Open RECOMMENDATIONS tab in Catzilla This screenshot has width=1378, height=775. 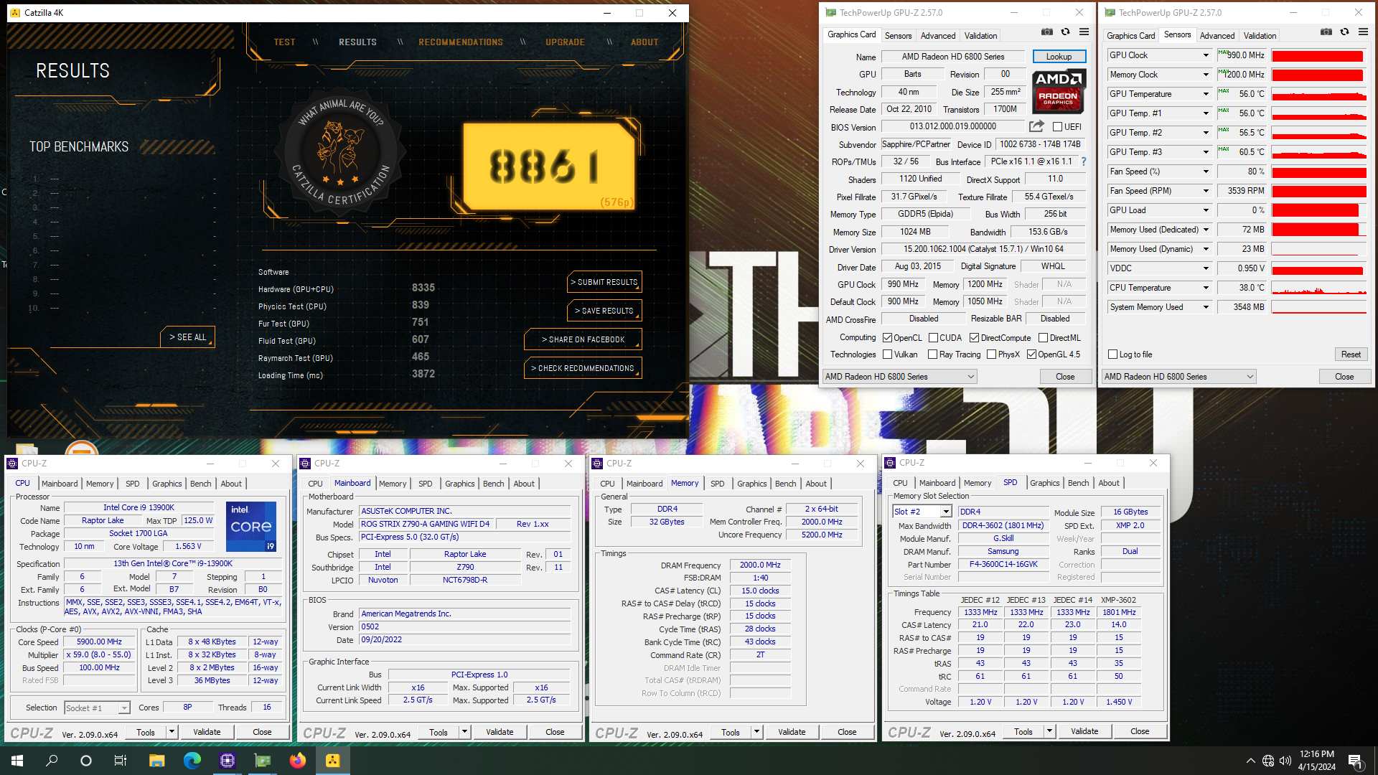461,42
